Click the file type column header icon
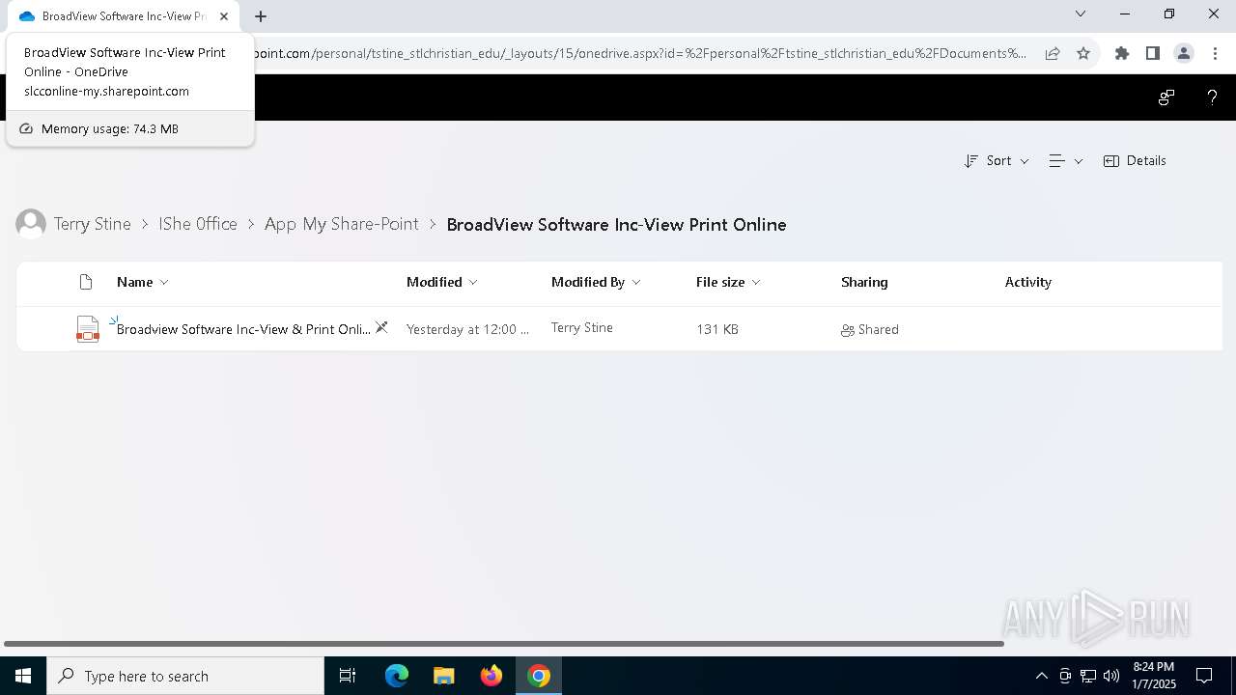The height and width of the screenshot is (695, 1236). (x=86, y=282)
